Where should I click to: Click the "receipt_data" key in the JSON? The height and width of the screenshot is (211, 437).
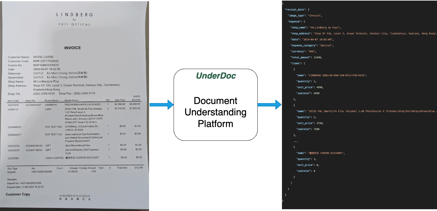click(x=295, y=10)
